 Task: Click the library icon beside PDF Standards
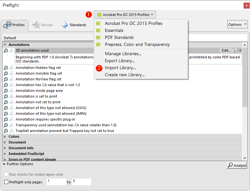tap(98, 38)
